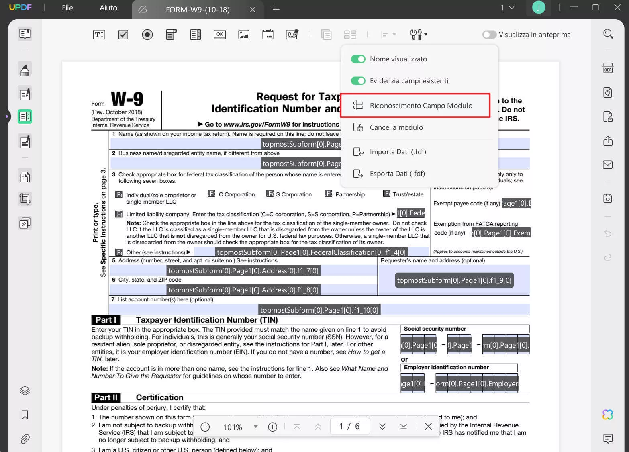
Task: Switch to FORM-W9-(10-18) tab
Action: (198, 10)
